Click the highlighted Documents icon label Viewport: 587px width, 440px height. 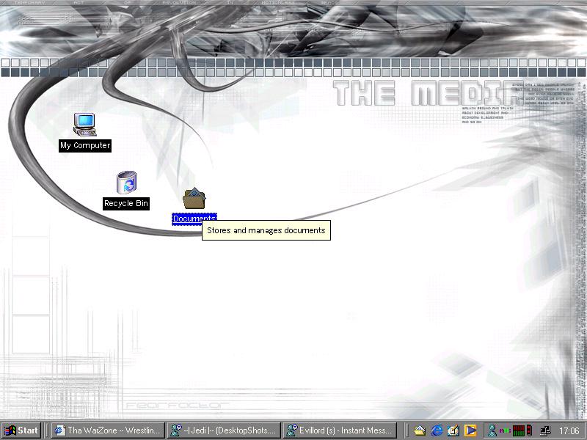coord(194,219)
